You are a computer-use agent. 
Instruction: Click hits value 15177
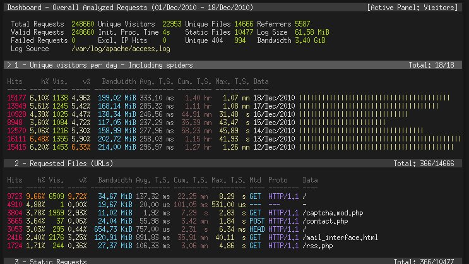[16, 98]
